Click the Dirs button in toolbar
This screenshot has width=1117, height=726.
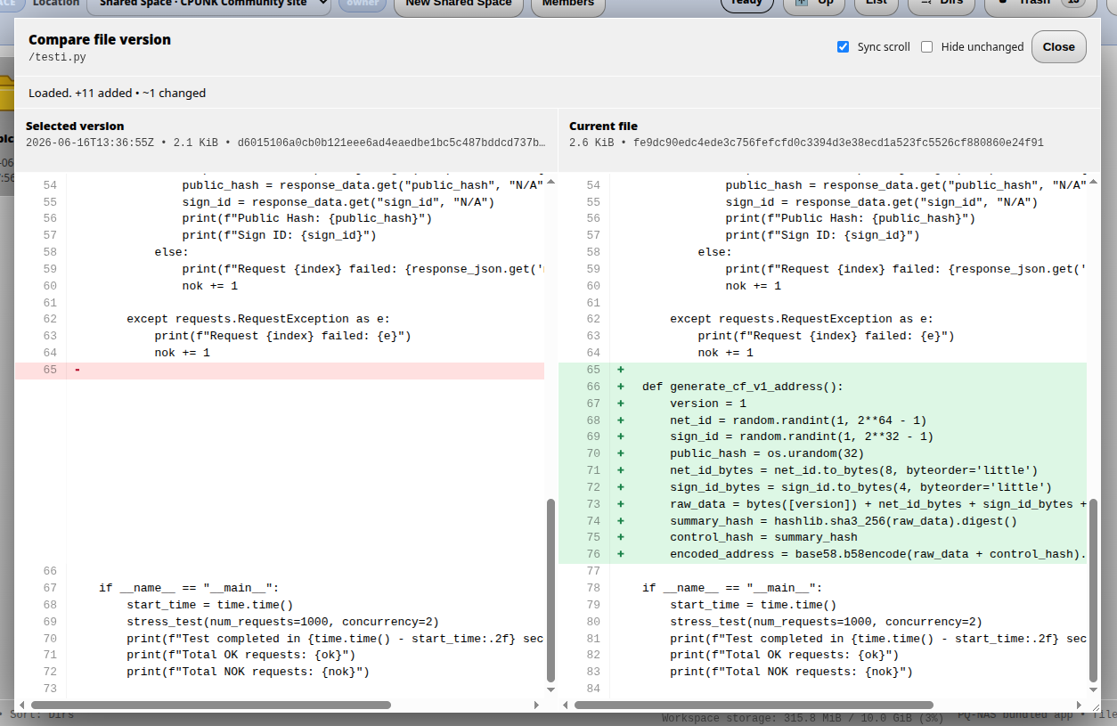coord(943,4)
